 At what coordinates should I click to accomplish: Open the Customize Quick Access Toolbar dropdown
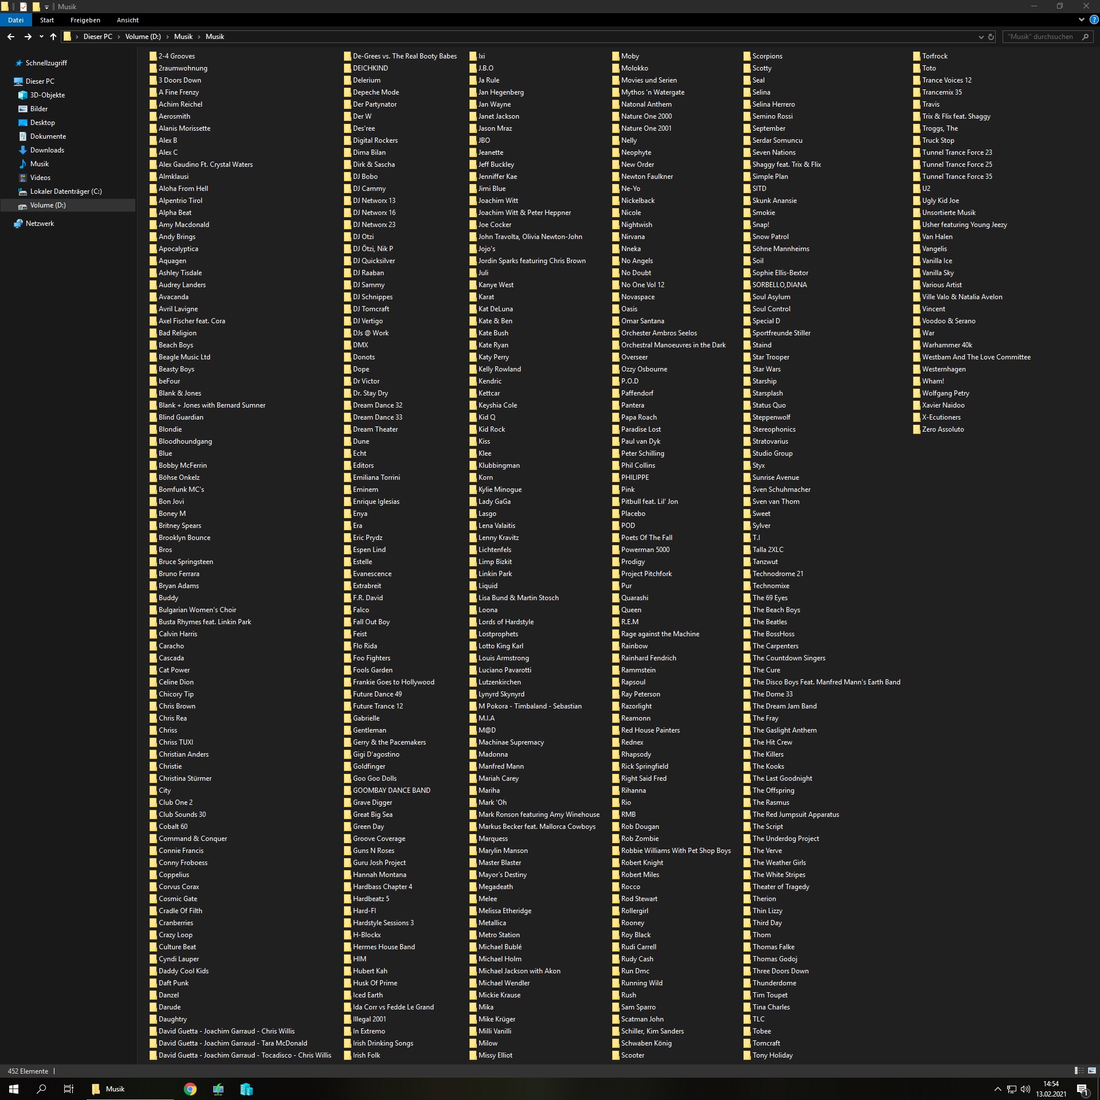tap(46, 7)
